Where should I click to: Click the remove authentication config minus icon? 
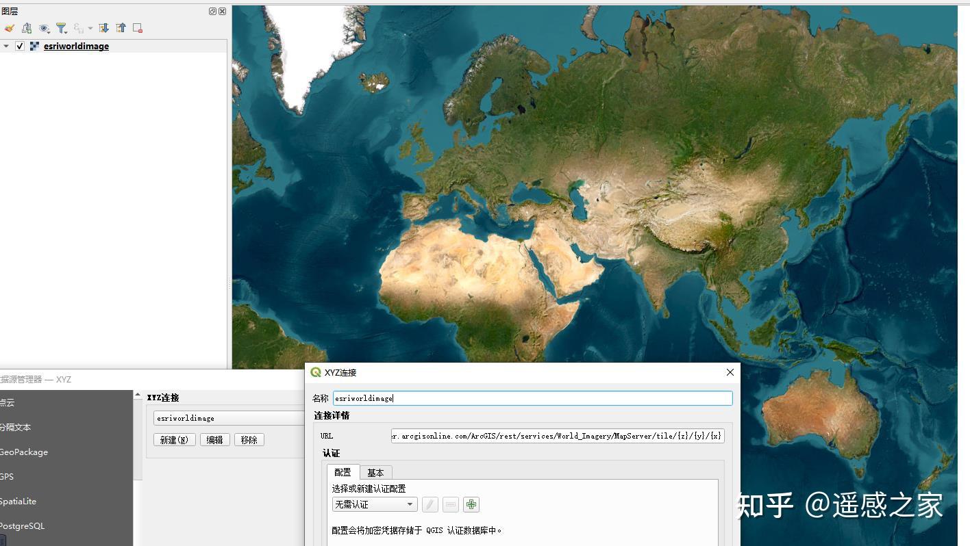tap(450, 504)
